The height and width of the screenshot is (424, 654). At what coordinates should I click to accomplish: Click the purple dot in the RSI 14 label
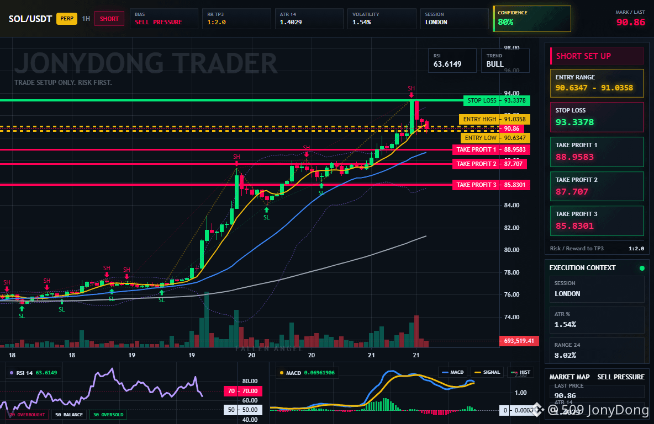[12, 373]
